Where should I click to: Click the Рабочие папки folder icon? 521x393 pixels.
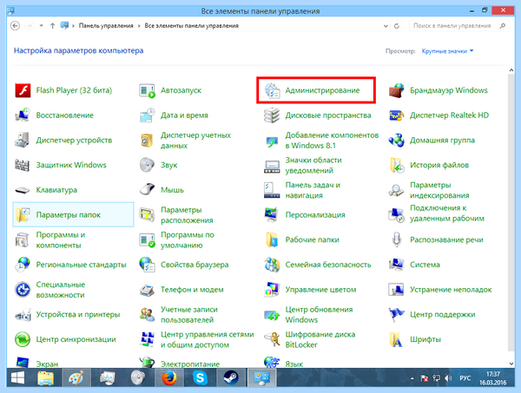pyautogui.click(x=272, y=239)
